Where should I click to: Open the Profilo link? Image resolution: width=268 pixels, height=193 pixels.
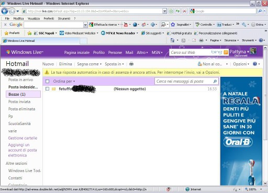[99, 52]
